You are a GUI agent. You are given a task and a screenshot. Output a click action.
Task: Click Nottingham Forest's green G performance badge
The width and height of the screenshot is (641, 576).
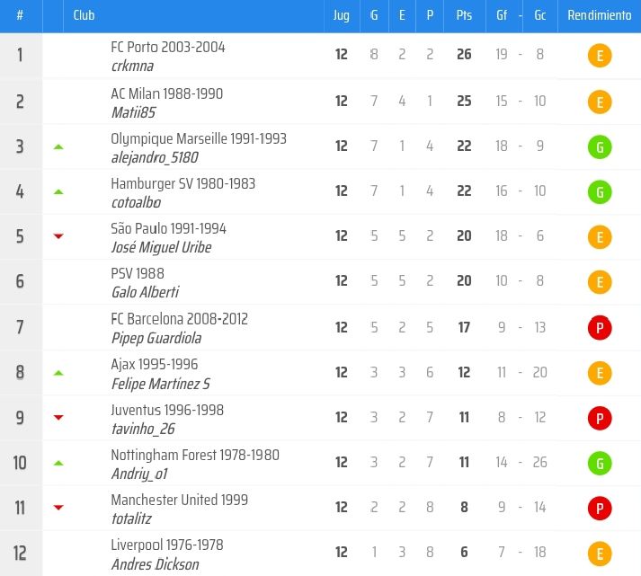point(600,464)
